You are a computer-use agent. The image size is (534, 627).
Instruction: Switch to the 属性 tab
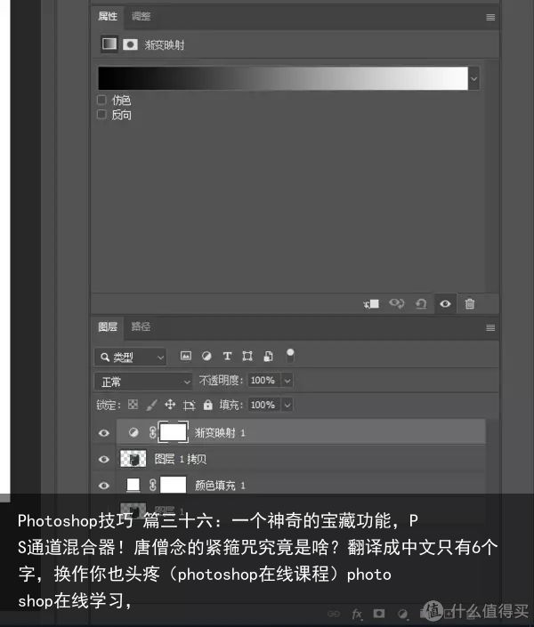pyautogui.click(x=108, y=16)
